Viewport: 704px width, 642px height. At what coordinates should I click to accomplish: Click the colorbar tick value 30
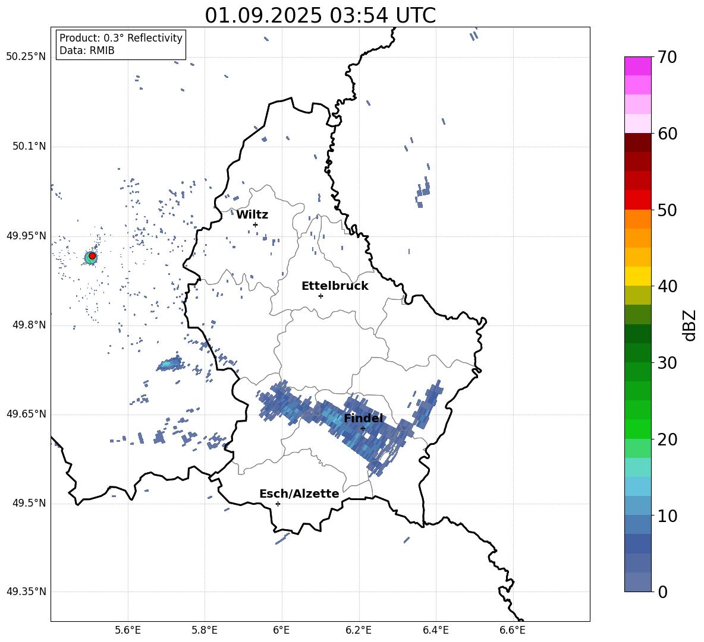667,363
